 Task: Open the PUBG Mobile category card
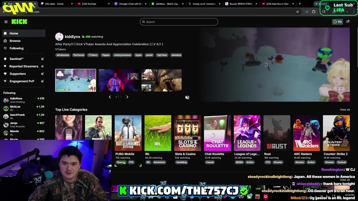(x=128, y=133)
